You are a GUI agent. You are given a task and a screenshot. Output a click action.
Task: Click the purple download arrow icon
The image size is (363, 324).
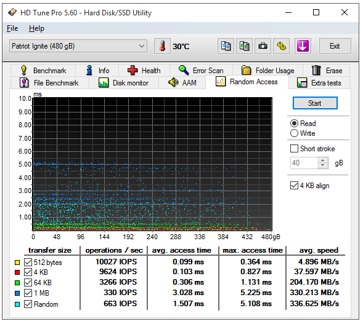coord(303,46)
